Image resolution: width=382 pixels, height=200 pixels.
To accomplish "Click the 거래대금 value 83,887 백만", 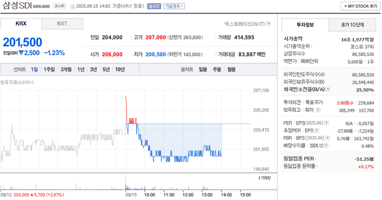I will (x=252, y=54).
